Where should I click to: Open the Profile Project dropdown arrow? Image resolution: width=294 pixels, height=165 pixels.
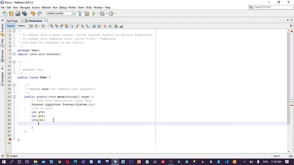pos(115,13)
